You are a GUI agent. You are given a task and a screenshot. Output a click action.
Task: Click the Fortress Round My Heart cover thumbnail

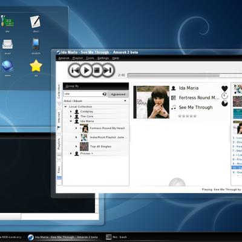(84, 128)
